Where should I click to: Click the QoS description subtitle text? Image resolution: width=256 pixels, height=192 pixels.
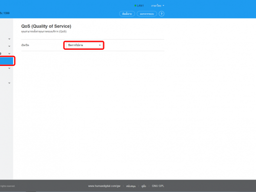(x=44, y=32)
